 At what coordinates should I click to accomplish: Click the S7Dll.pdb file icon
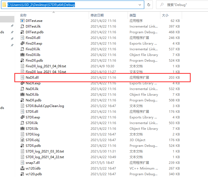pos(22,145)
